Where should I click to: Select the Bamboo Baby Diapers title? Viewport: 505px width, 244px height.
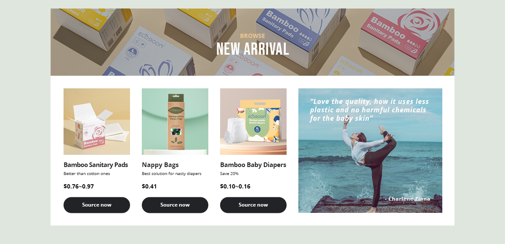coord(253,165)
